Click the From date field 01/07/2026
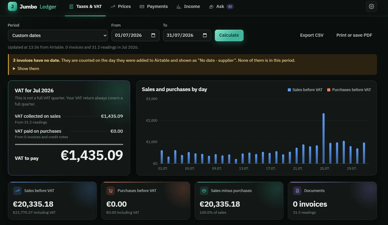 pyautogui.click(x=135, y=35)
